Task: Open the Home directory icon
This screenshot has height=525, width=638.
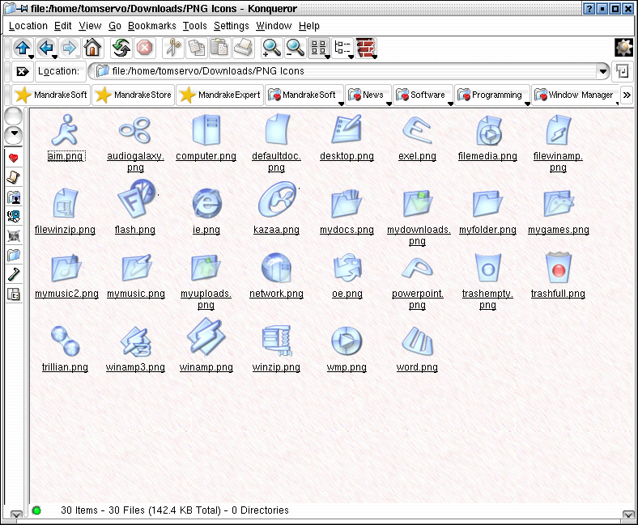Action: pos(92,48)
